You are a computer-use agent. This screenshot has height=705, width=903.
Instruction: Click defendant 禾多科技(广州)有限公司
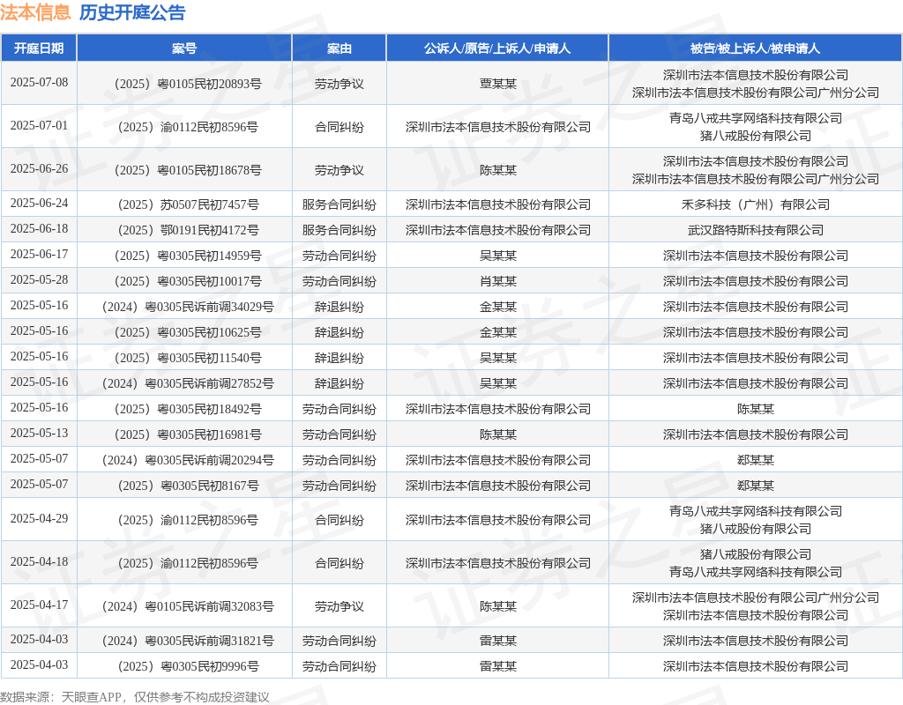[x=755, y=204]
